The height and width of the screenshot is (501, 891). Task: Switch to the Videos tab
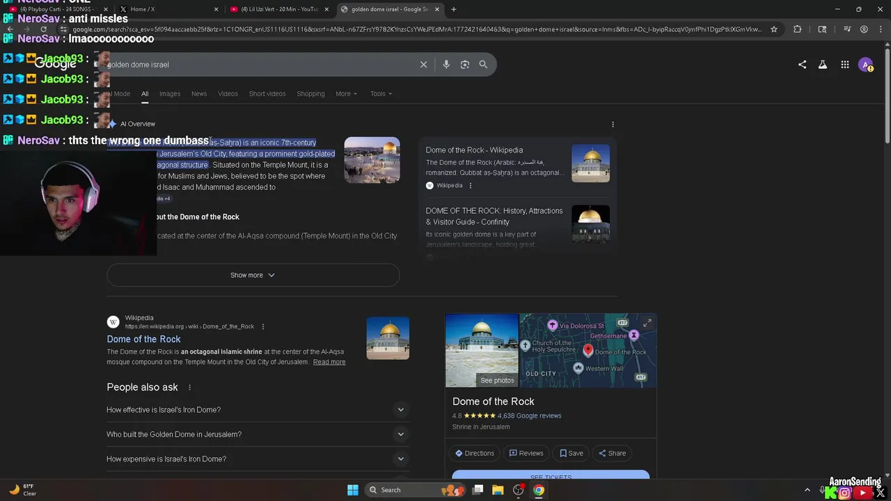(228, 94)
